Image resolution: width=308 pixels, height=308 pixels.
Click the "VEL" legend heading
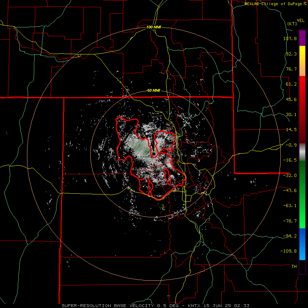pyautogui.click(x=300, y=21)
